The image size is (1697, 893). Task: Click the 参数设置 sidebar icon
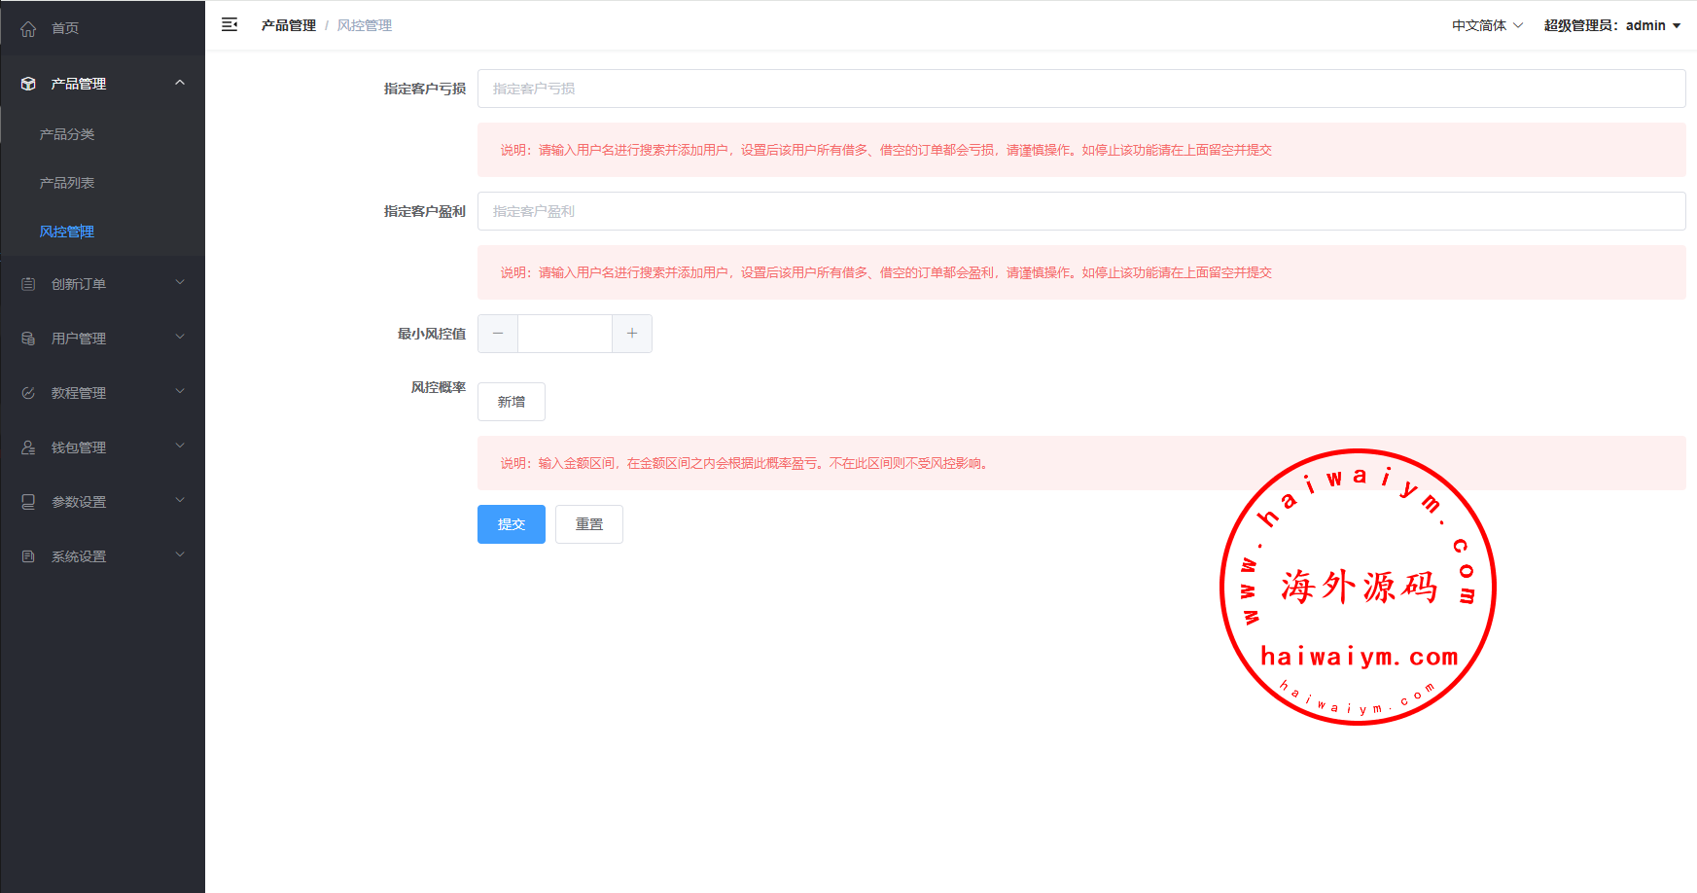click(28, 502)
